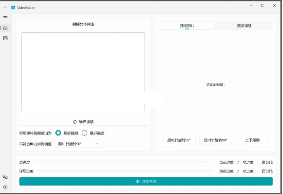
Task: Open the feedback chat icon in sidebar
Action: pyautogui.click(x=6, y=177)
